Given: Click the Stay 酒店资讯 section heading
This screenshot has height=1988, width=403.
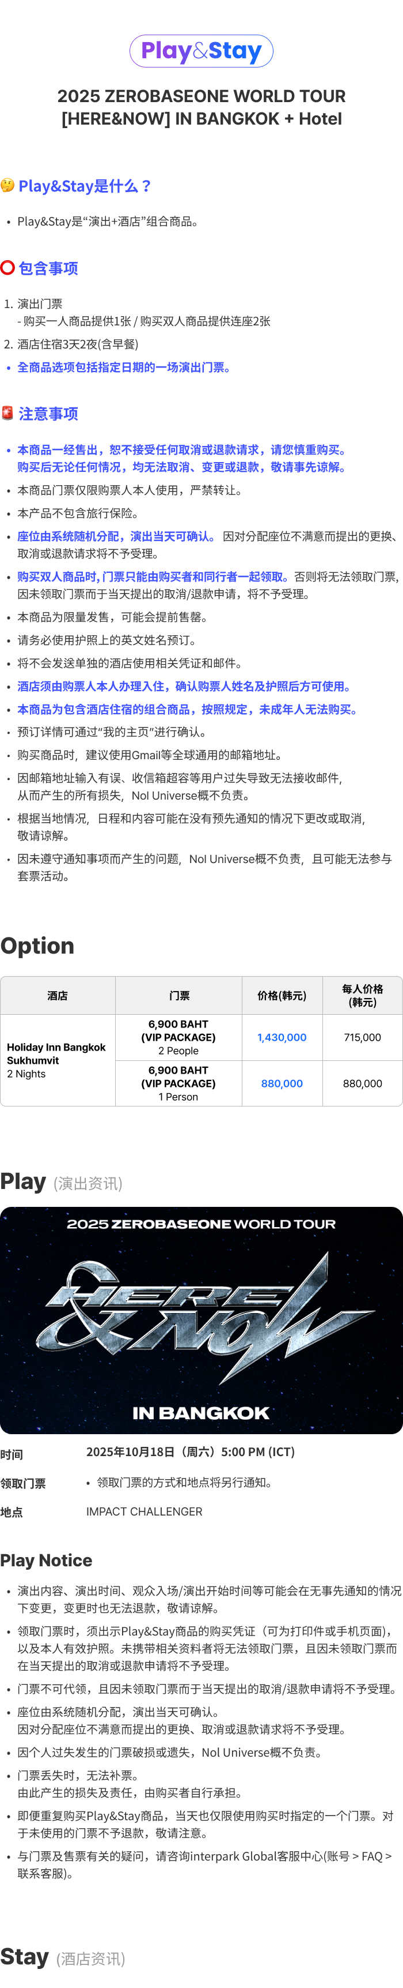Looking at the screenshot, I should tap(63, 1956).
